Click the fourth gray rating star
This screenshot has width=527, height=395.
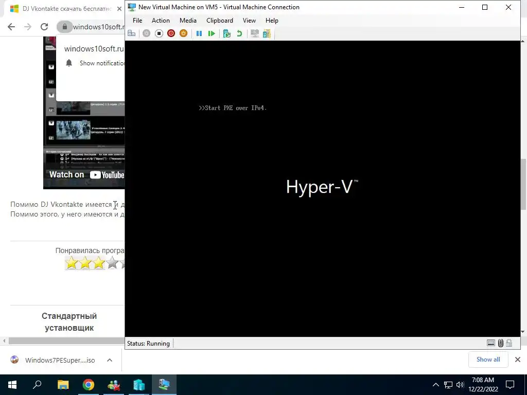[x=112, y=263]
